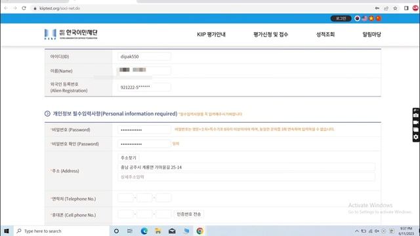Click the browser back arrow

pos(6,9)
